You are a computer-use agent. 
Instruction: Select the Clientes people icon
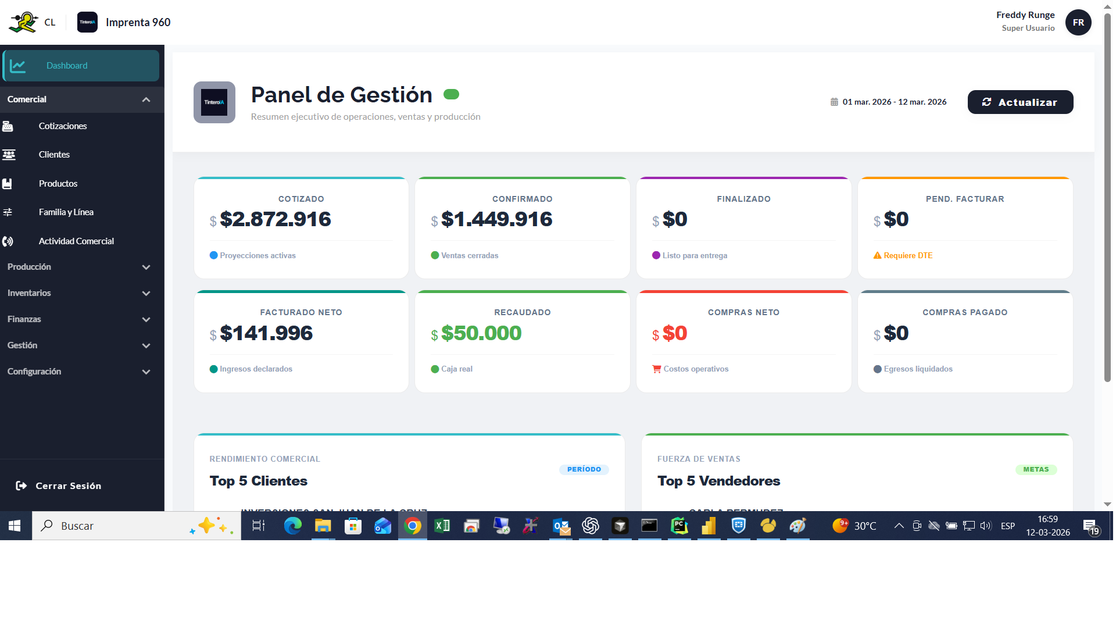click(9, 154)
